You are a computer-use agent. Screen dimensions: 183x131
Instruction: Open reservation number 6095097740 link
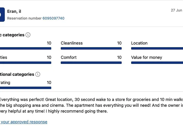pyautogui.click(x=53, y=18)
